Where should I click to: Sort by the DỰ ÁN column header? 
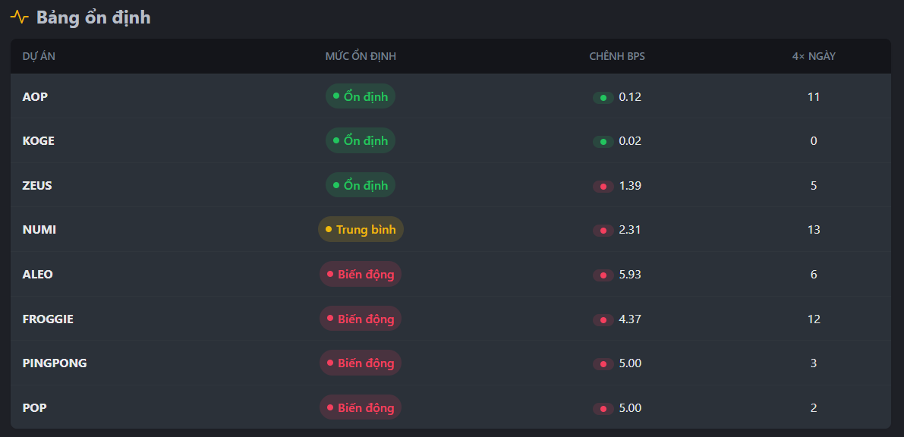pos(39,56)
